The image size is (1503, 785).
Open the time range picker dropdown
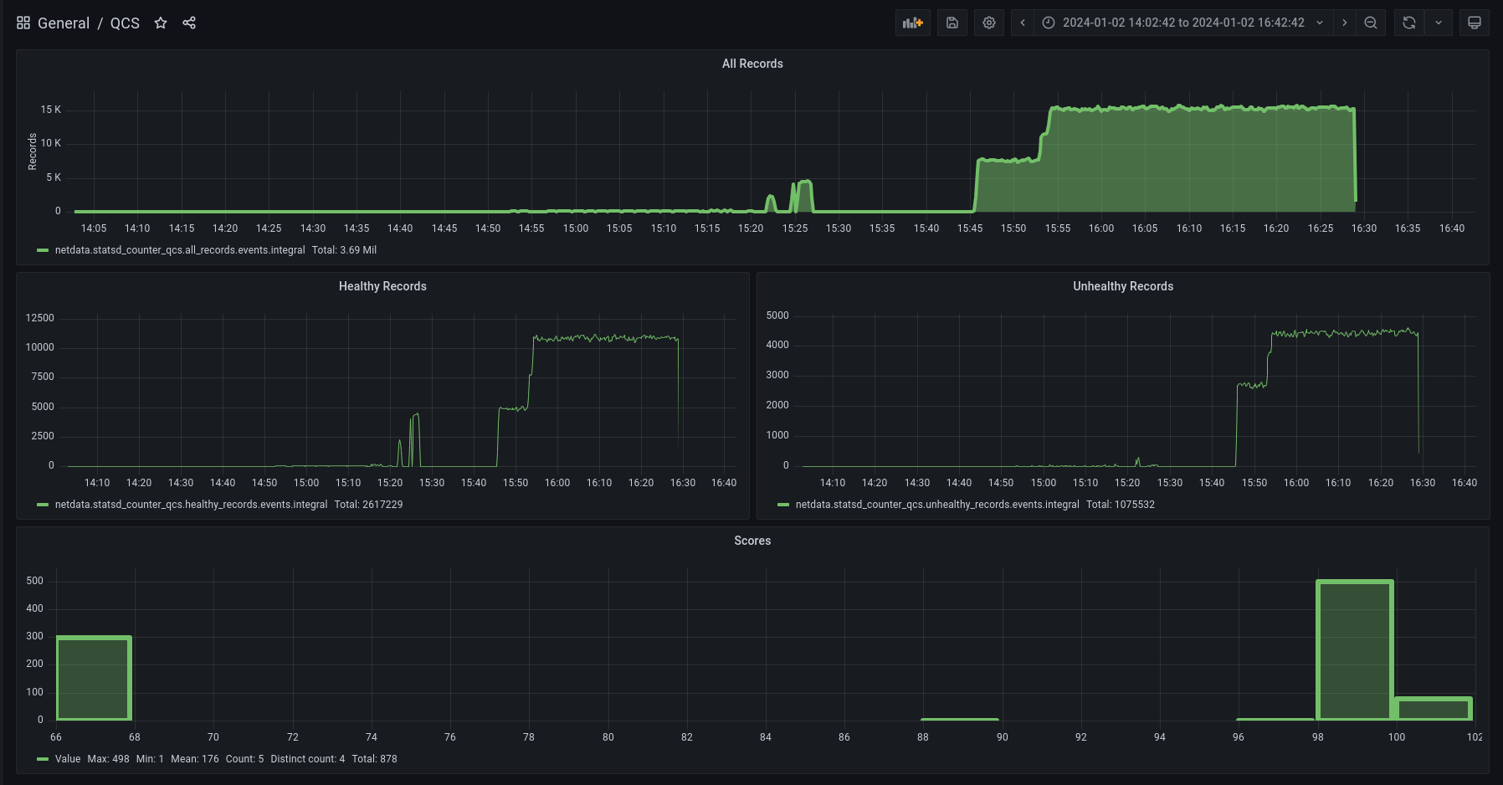click(1183, 23)
